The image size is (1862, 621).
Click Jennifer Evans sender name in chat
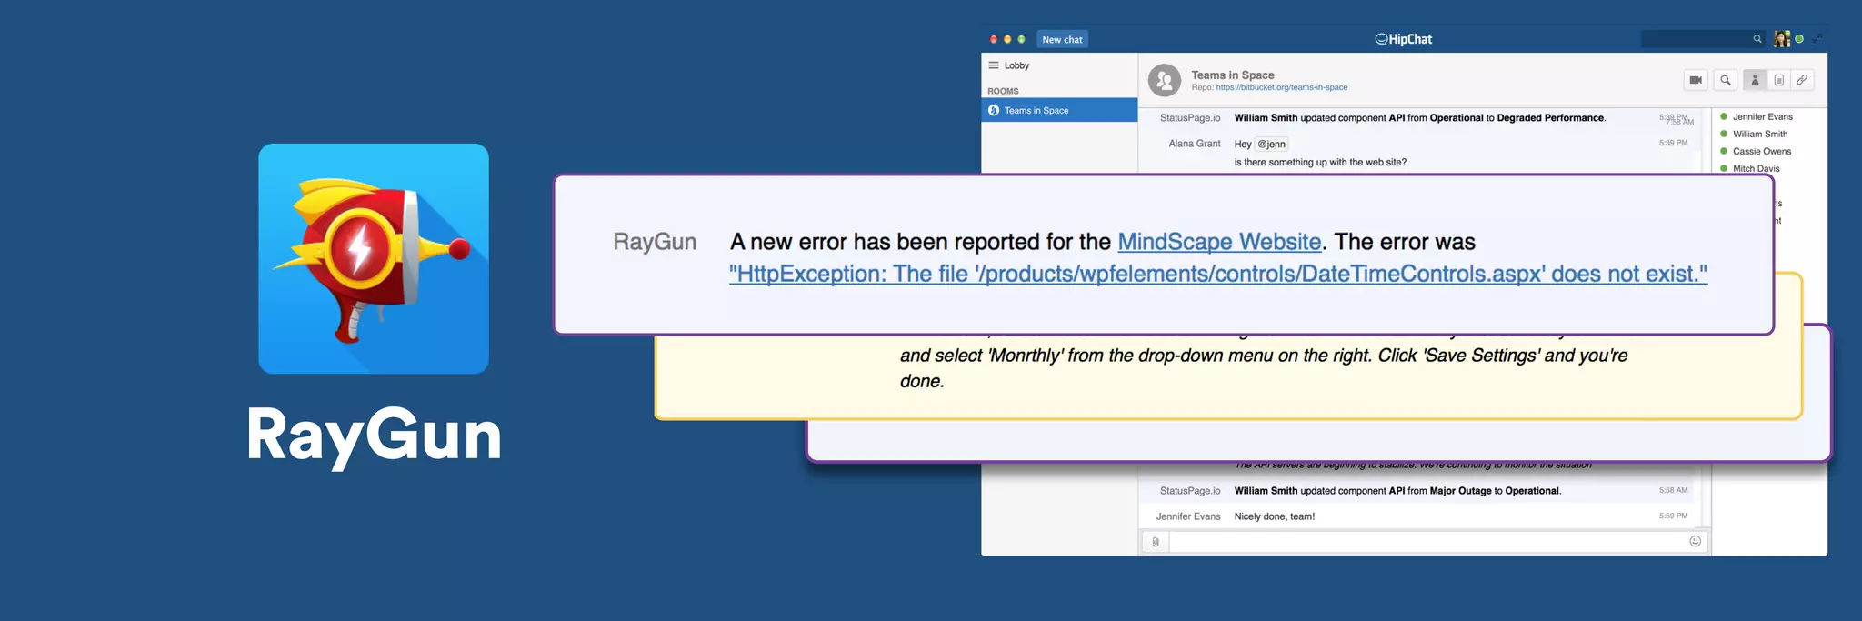1188,516
